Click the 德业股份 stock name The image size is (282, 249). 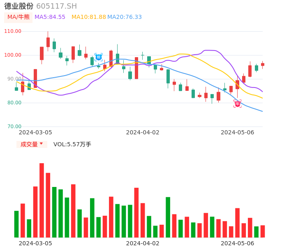click(x=18, y=6)
